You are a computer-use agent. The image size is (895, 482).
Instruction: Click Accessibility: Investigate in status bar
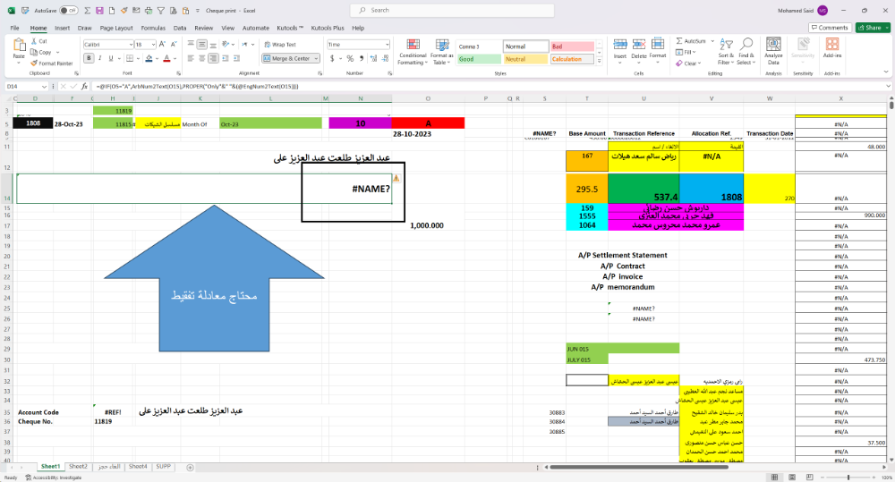point(54,478)
